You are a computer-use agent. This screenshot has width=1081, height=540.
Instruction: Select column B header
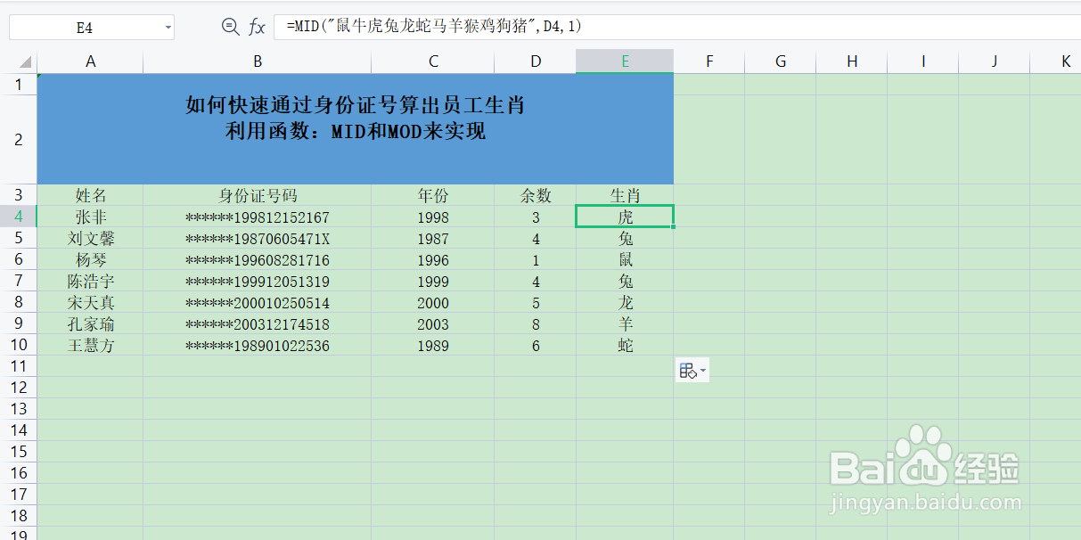[258, 61]
